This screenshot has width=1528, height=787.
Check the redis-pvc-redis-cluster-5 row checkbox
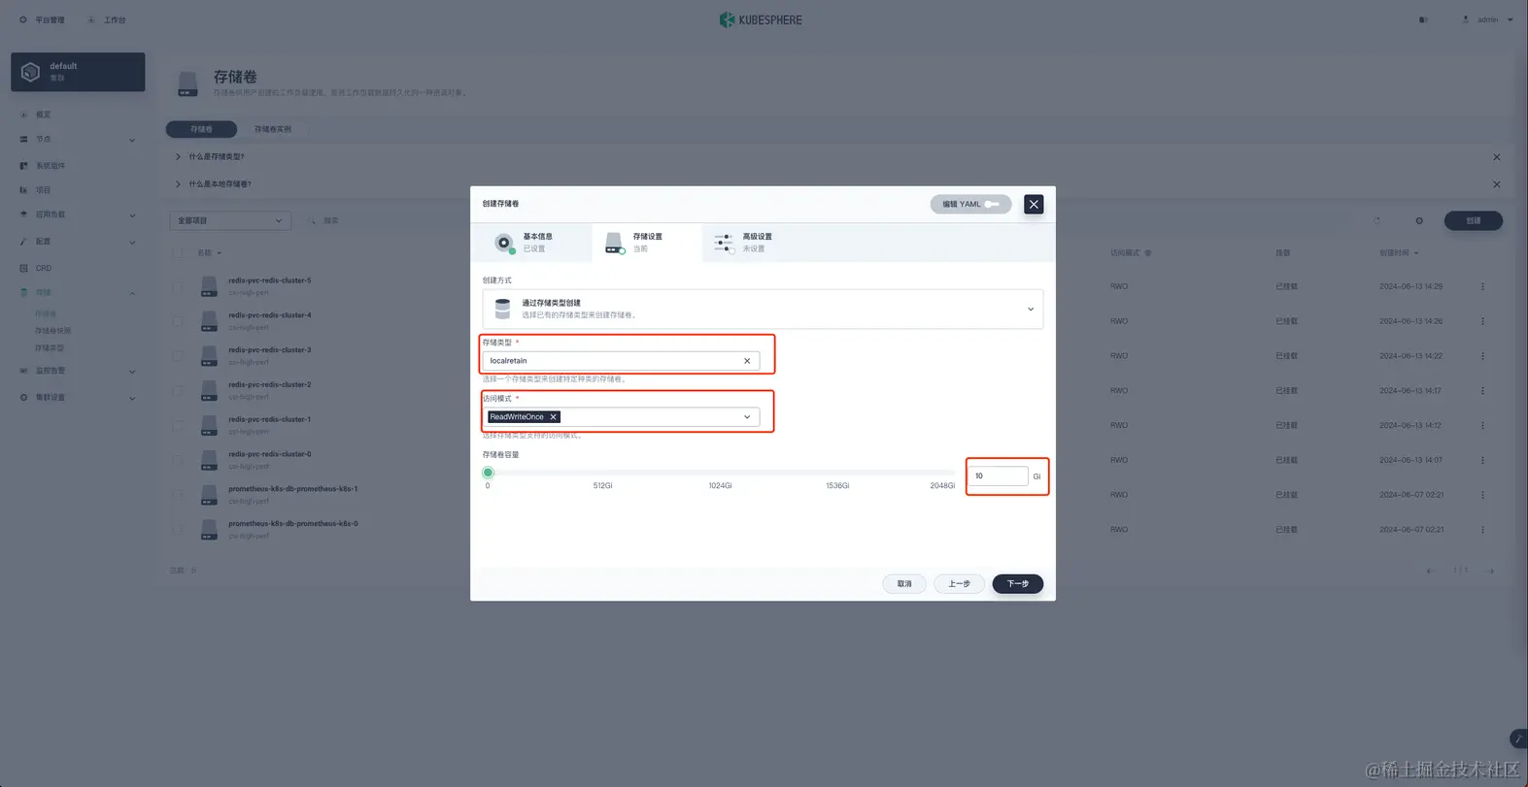pos(178,287)
